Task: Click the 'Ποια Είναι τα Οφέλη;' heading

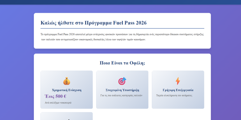Action: coord(122,63)
